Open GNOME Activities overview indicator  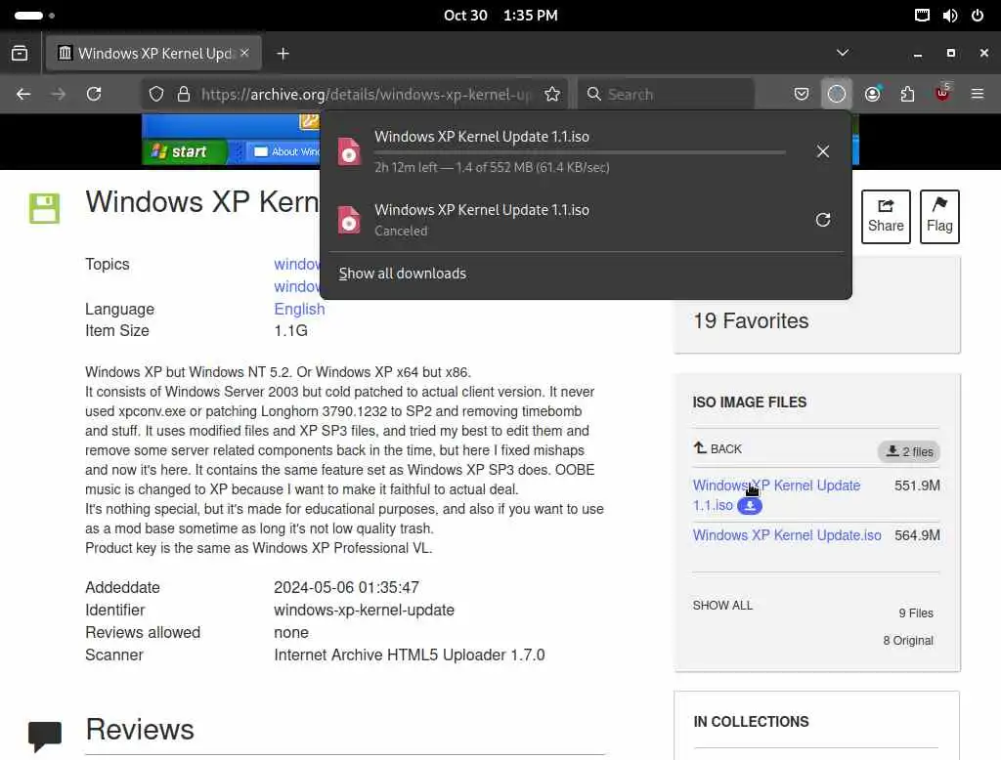click(x=34, y=16)
